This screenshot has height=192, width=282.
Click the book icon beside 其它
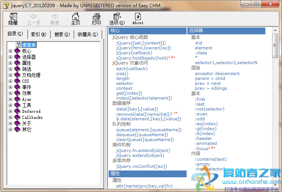click(17, 129)
